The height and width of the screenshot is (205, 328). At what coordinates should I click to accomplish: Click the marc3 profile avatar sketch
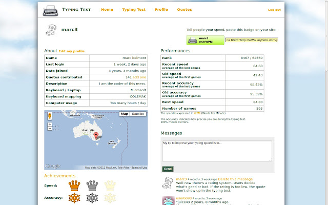(x=52, y=30)
